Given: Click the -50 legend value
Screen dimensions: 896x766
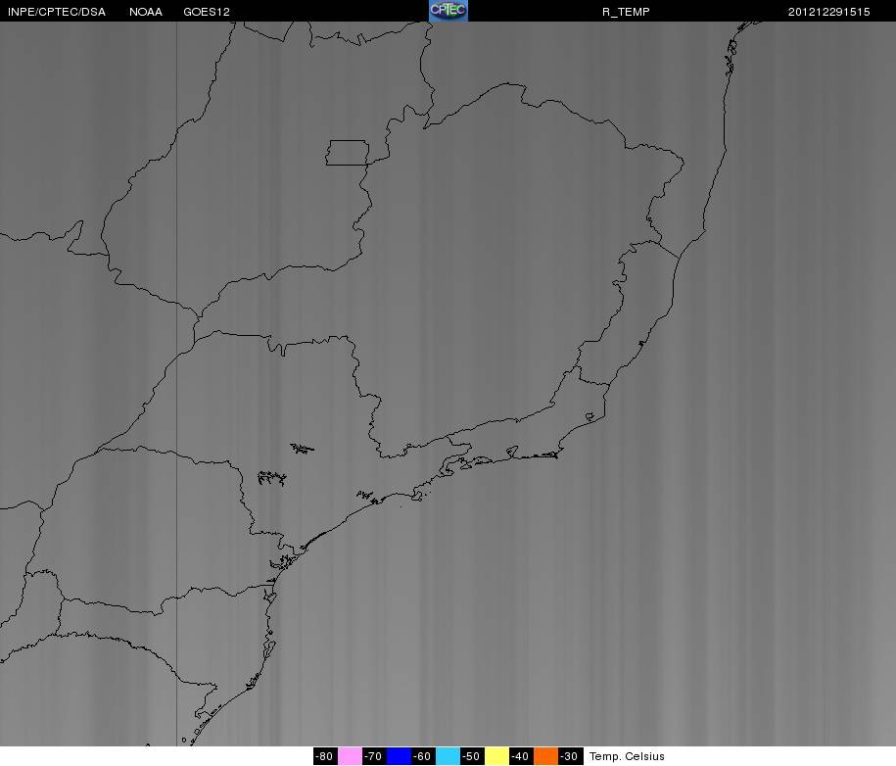Looking at the screenshot, I should pyautogui.click(x=473, y=756).
